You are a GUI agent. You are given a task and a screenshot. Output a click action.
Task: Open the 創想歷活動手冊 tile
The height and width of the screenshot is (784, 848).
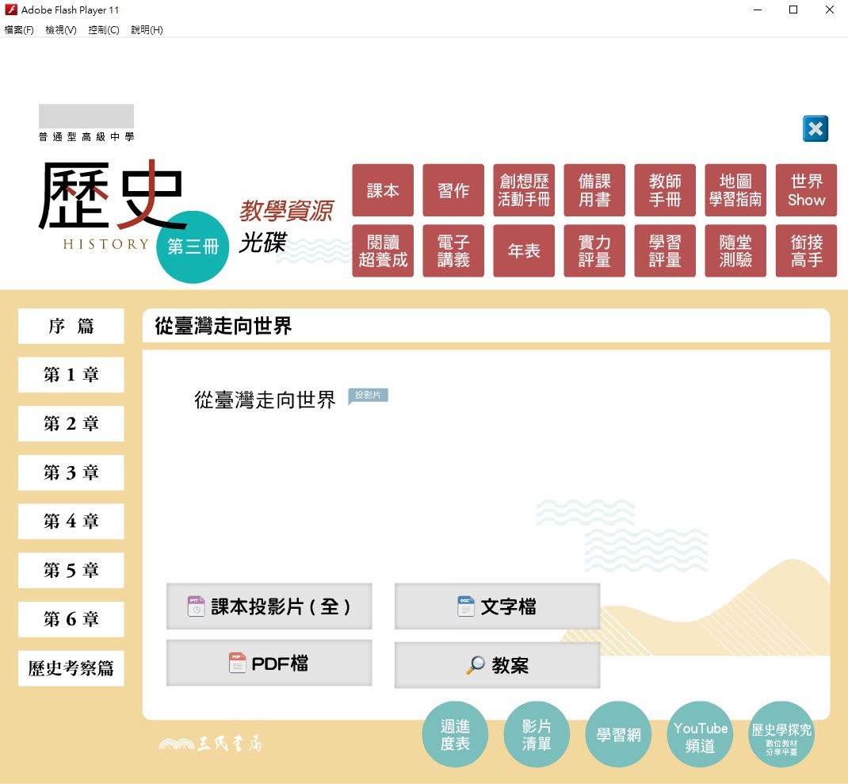click(x=524, y=190)
